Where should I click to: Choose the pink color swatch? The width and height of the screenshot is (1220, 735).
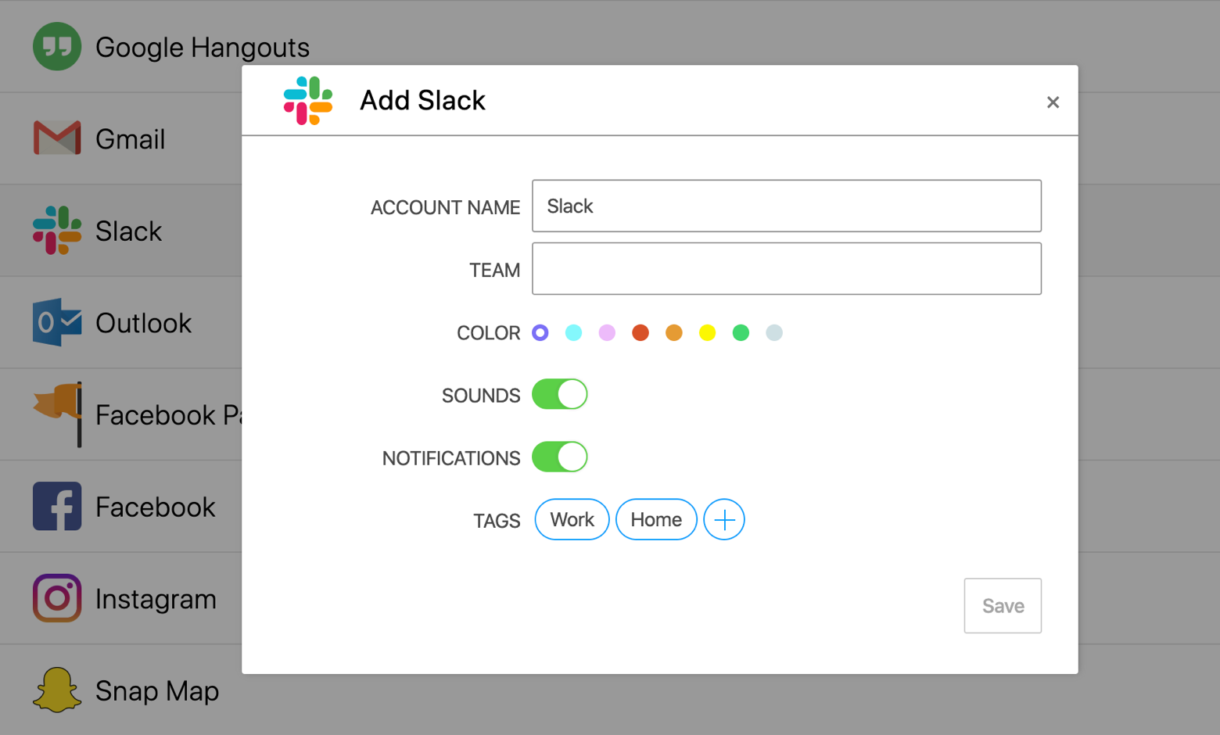pyautogui.click(x=607, y=333)
